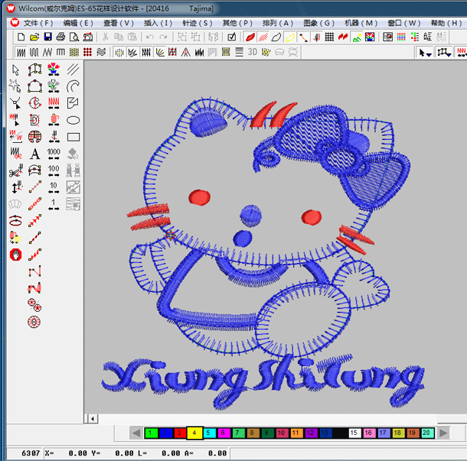
Task: Click the Undo arrow icon
Action: click(150, 37)
